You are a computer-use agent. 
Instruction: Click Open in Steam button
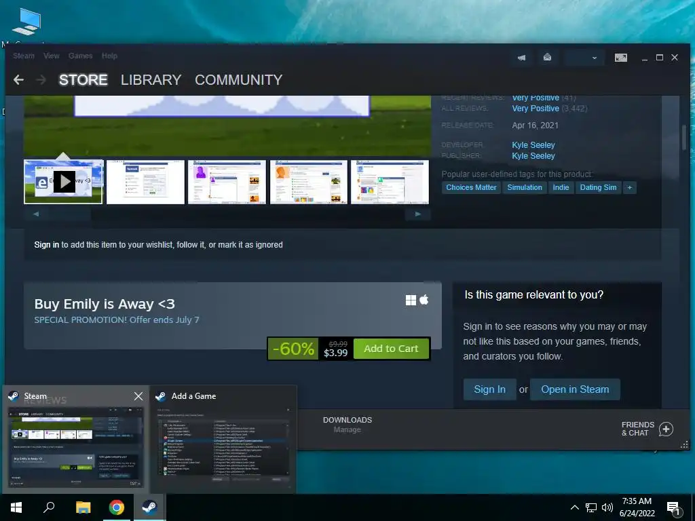[x=575, y=389]
